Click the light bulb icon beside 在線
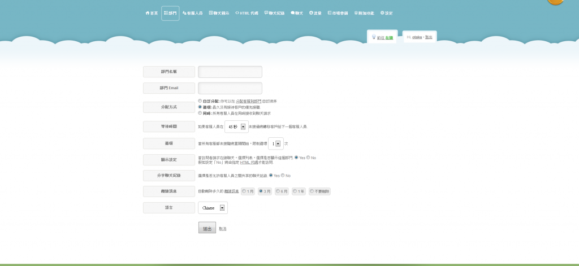Screen dimensions: 579x266 click(x=374, y=37)
